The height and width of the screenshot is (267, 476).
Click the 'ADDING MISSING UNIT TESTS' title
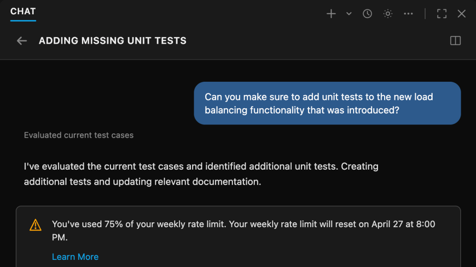[x=113, y=41]
